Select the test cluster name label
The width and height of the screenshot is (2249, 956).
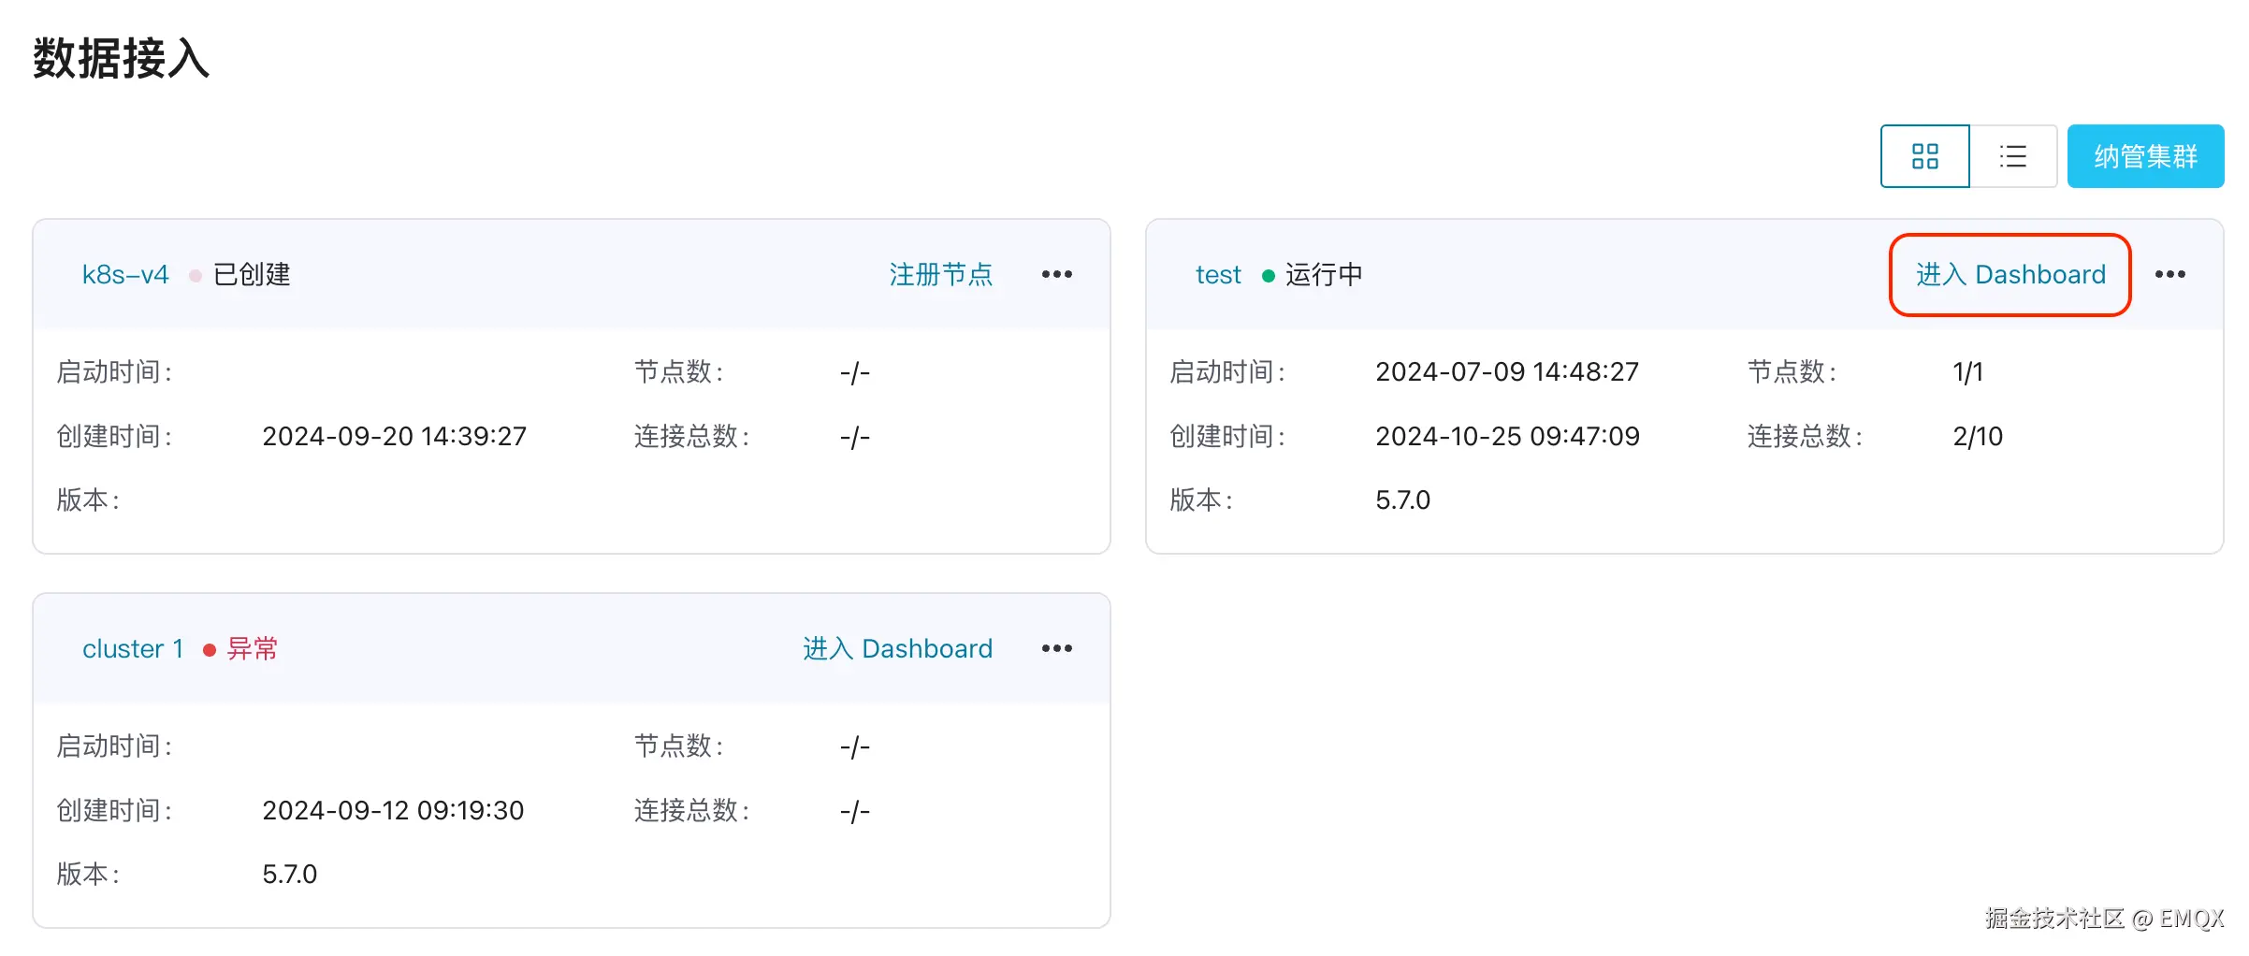point(1218,274)
